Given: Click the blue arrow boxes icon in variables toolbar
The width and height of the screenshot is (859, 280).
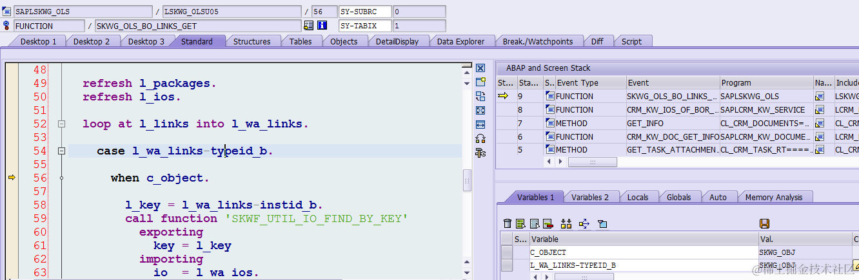Looking at the screenshot, I should (x=584, y=223).
